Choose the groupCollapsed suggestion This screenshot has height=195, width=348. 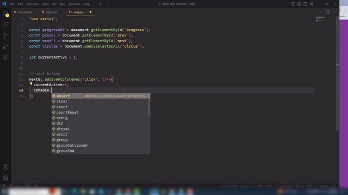101,145
